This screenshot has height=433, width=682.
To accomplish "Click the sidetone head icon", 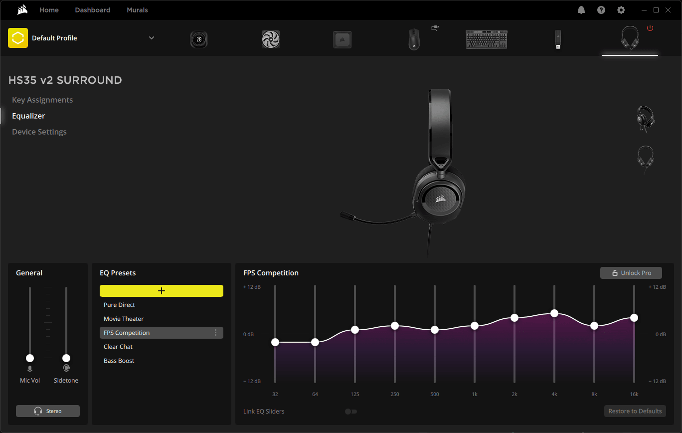I will coord(66,368).
